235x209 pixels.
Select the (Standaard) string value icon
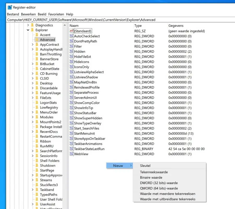pos(72,31)
